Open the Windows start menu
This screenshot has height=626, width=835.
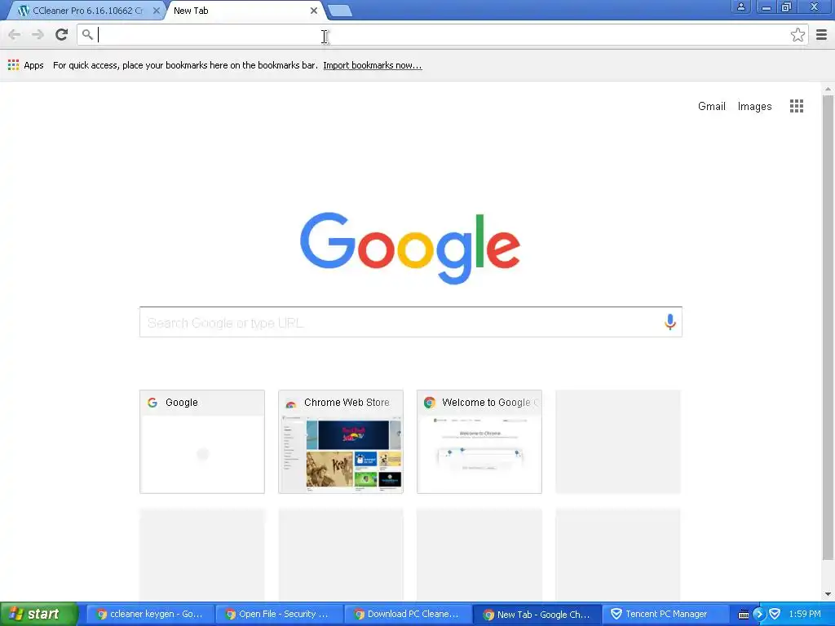pyautogui.click(x=39, y=615)
